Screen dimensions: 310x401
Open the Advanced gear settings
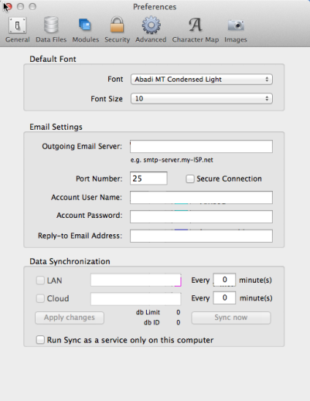click(x=151, y=29)
